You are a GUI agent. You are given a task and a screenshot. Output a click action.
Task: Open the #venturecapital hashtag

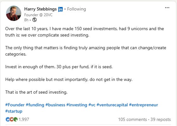point(112,105)
